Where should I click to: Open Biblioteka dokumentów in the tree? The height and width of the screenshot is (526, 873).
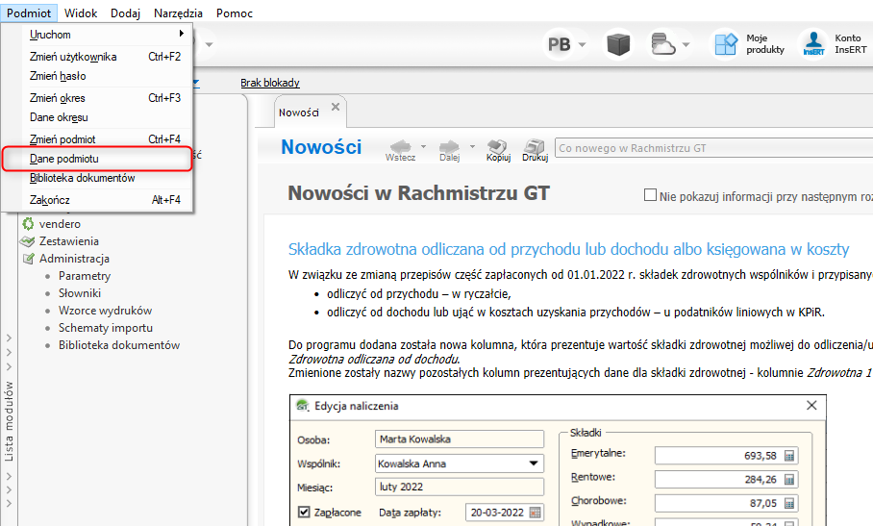[119, 345]
